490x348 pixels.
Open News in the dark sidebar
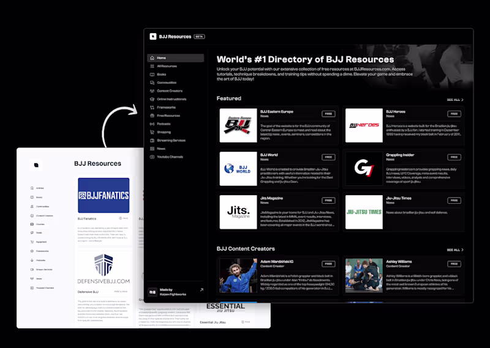175,149
